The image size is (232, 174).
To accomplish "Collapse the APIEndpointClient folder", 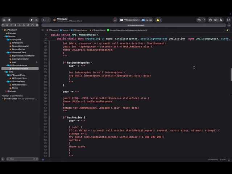I will pyautogui.click(x=6, y=52).
